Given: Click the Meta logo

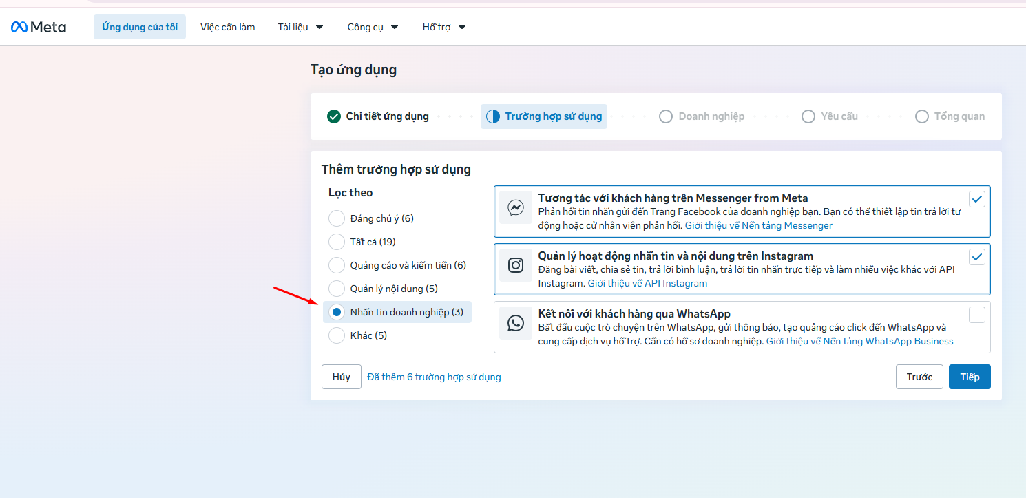Looking at the screenshot, I should [39, 27].
